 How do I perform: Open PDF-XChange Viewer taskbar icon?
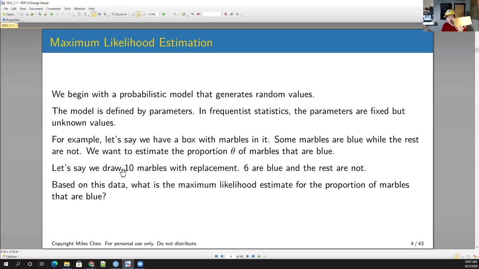[128, 264]
